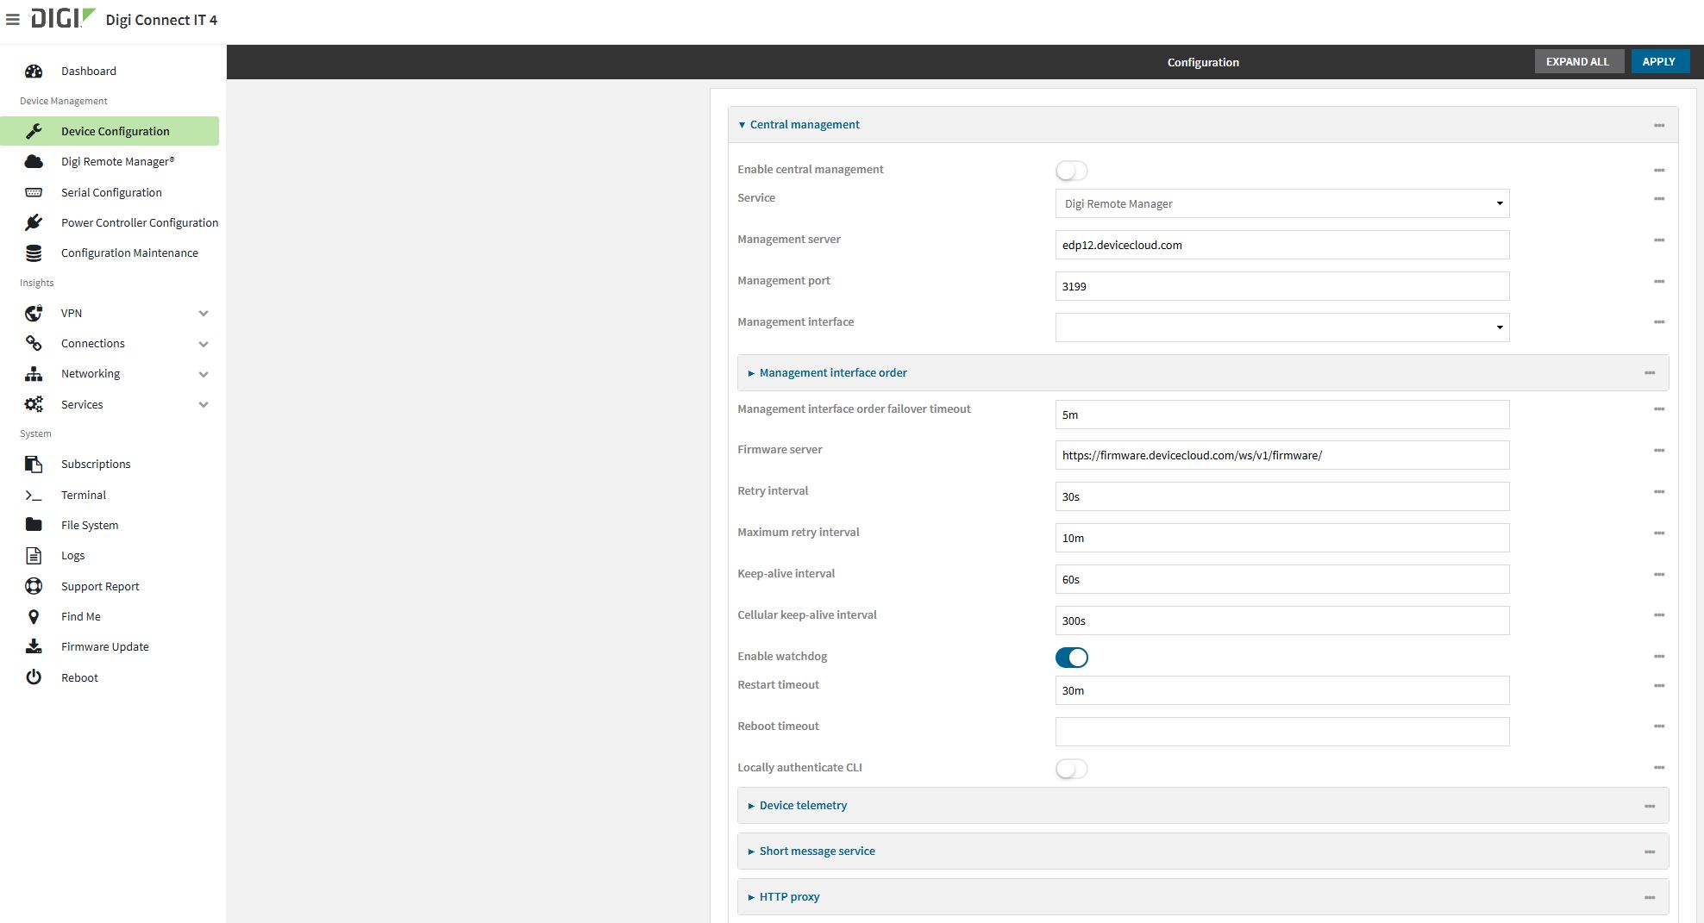Viewport: 1704px width, 923px height.
Task: Click the Find Me location pin icon
Action: pyautogui.click(x=34, y=616)
